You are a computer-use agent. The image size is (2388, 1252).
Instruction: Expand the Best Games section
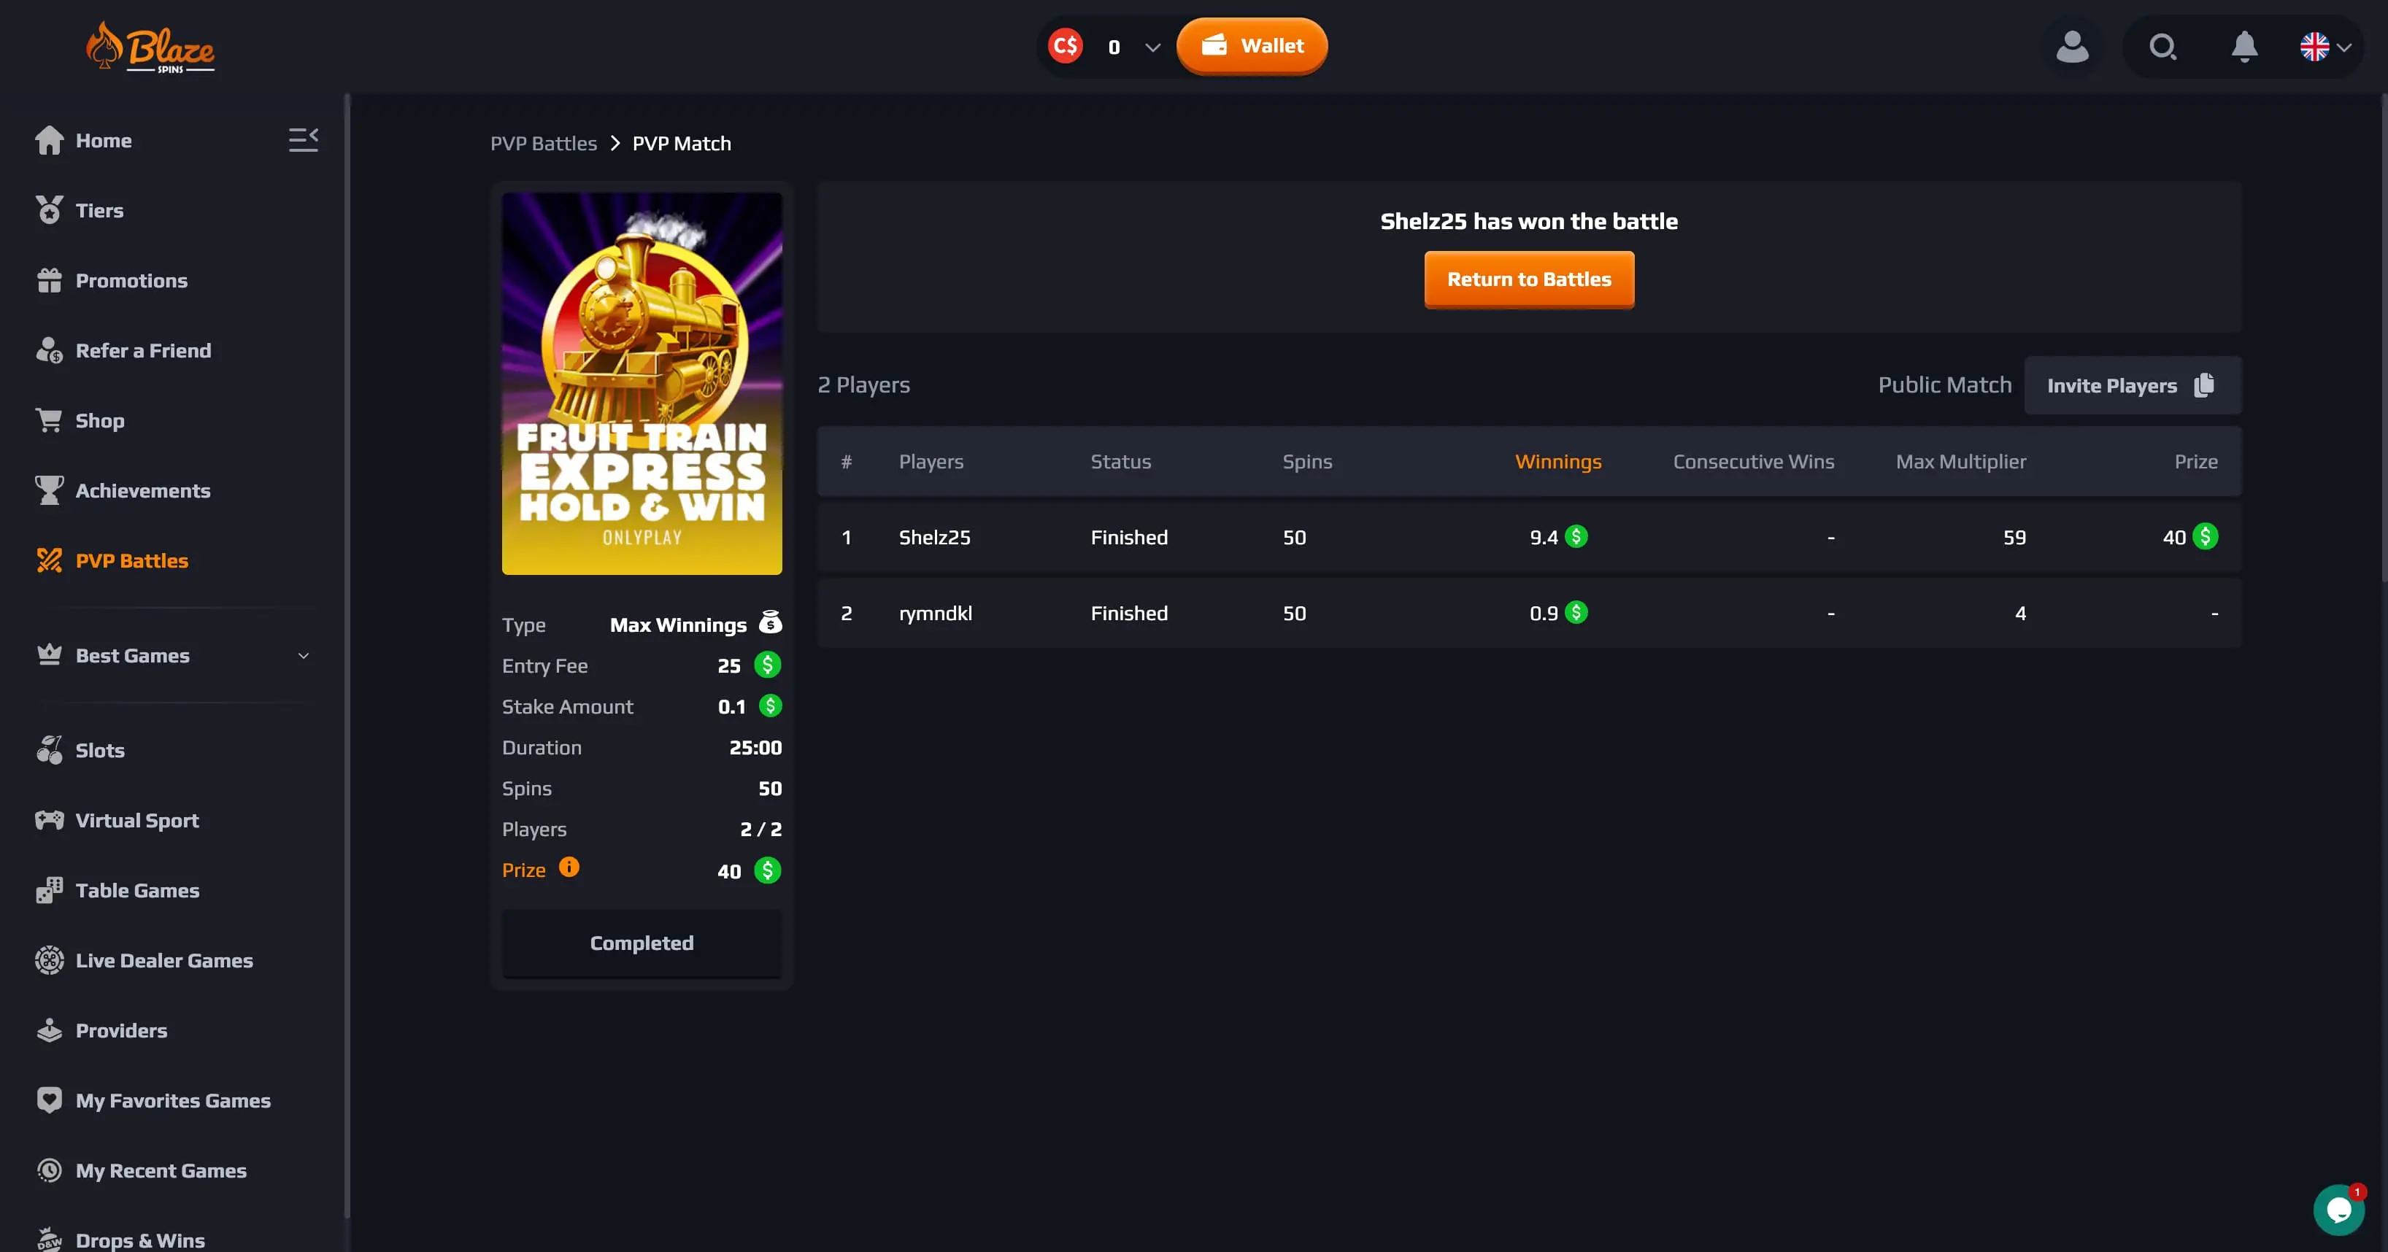pyautogui.click(x=303, y=656)
